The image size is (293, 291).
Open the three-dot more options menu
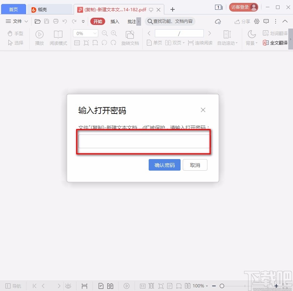[276, 21]
